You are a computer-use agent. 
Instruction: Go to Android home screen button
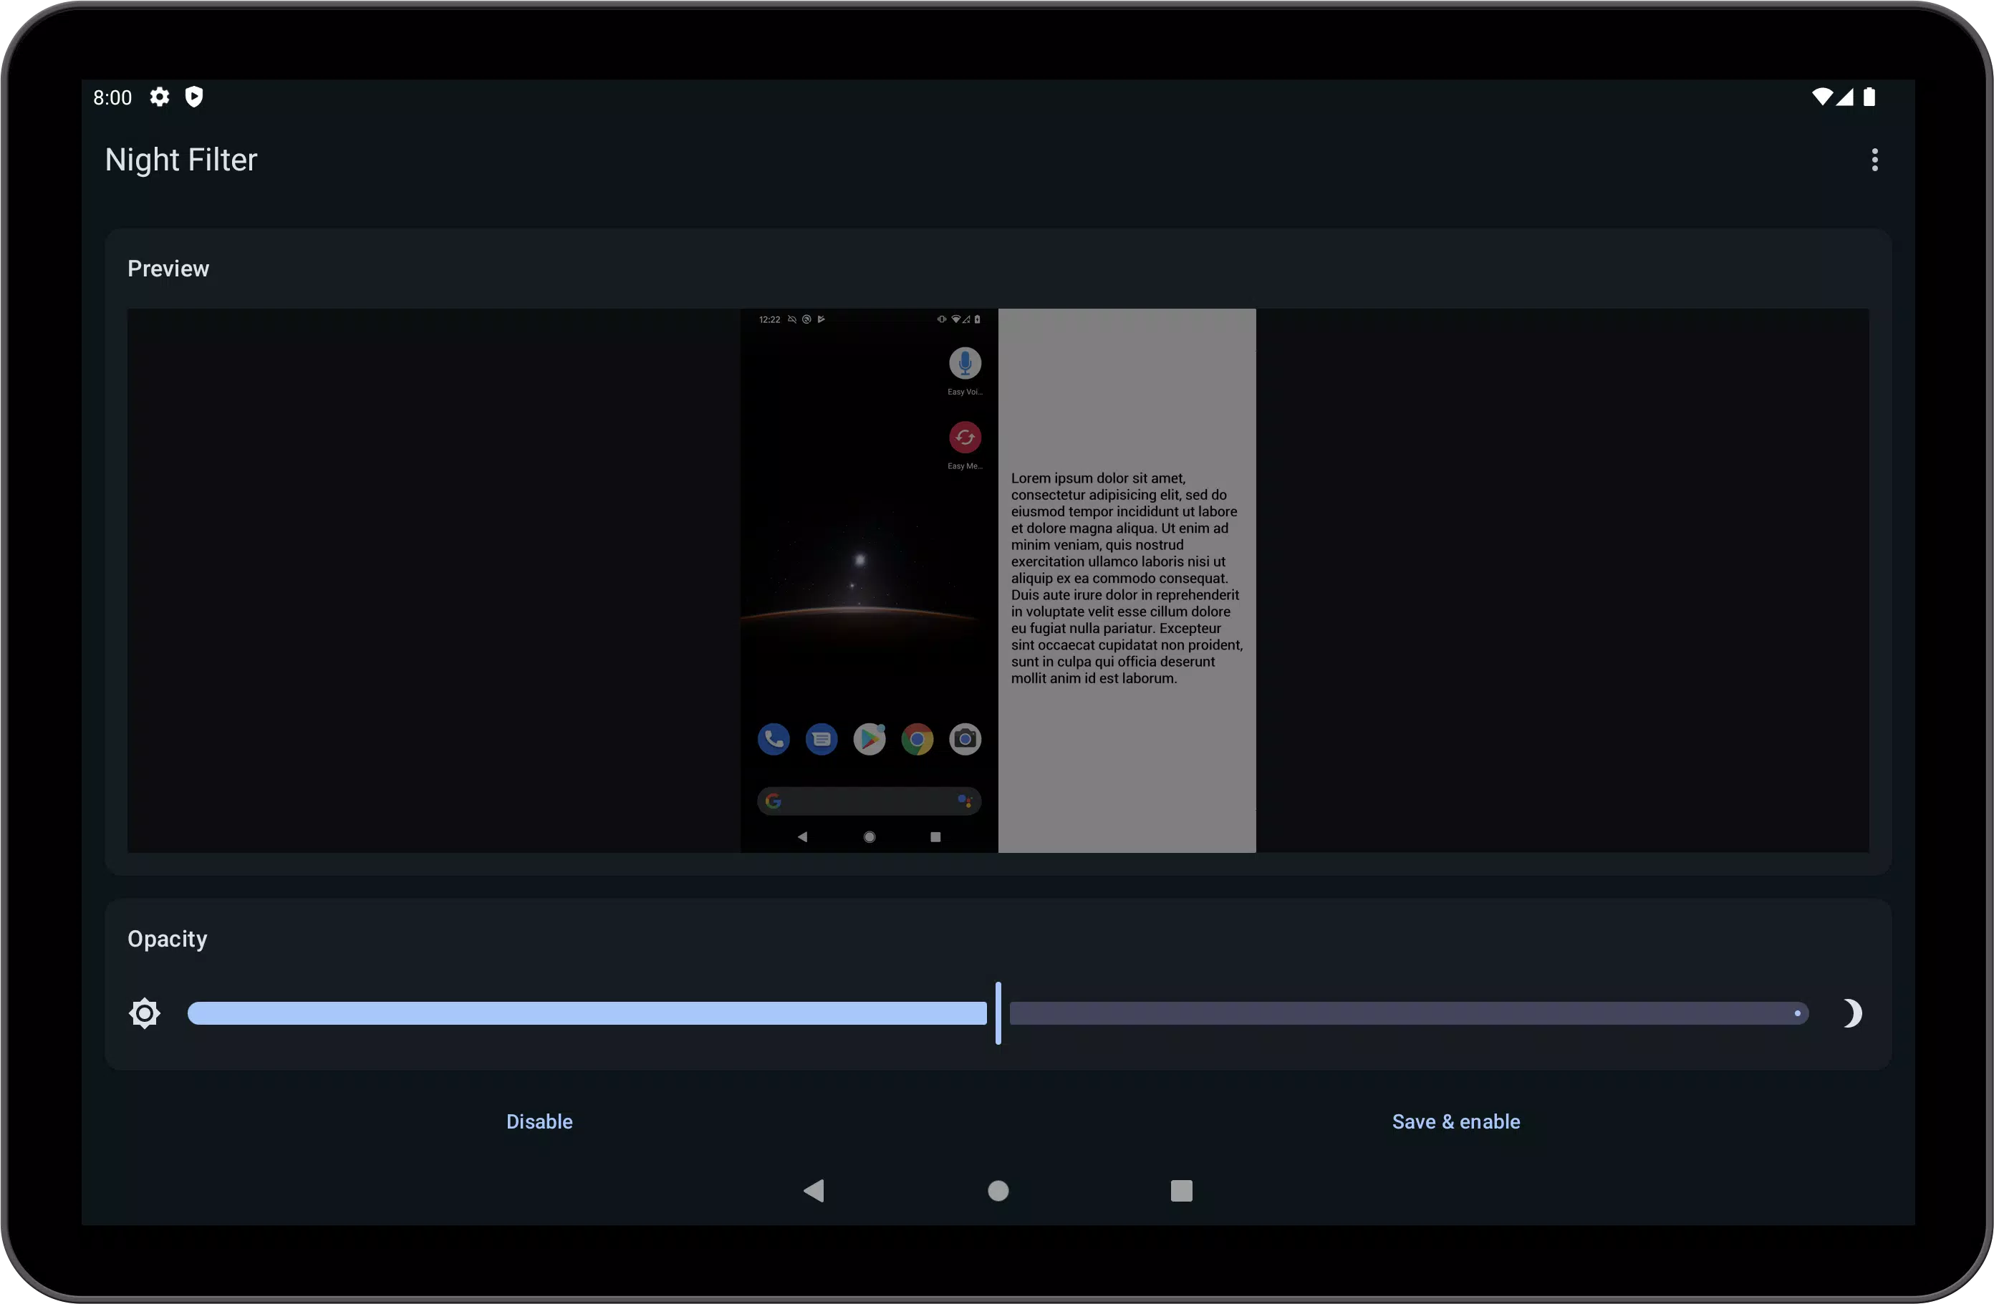click(998, 1191)
